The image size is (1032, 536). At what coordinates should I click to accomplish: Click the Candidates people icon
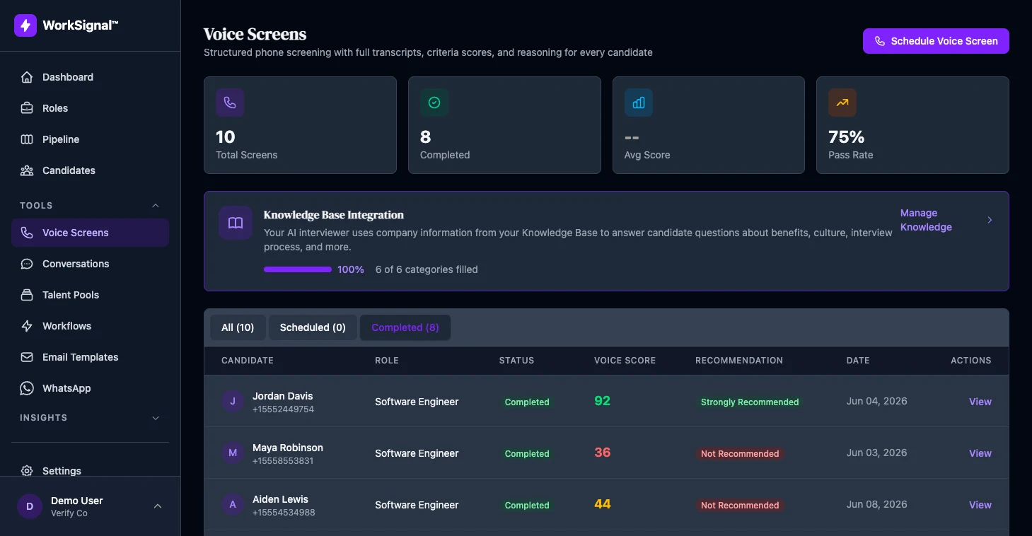coord(27,170)
